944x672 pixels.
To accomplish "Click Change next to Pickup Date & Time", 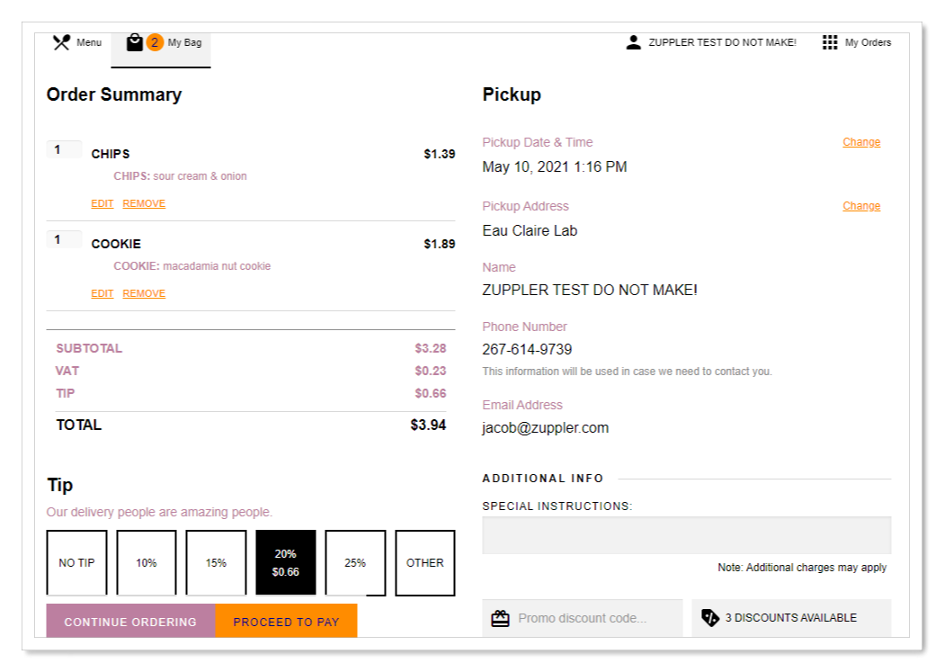I will [860, 141].
